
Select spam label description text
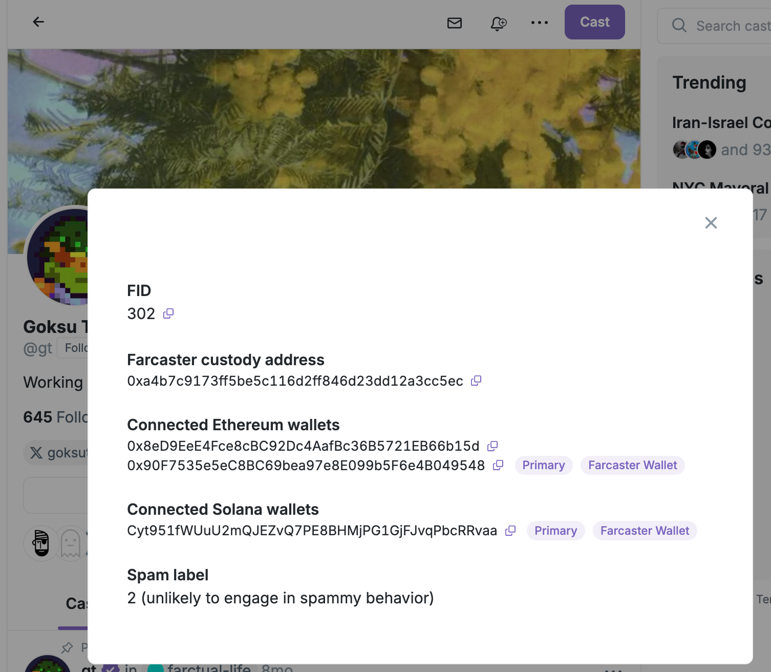click(281, 598)
